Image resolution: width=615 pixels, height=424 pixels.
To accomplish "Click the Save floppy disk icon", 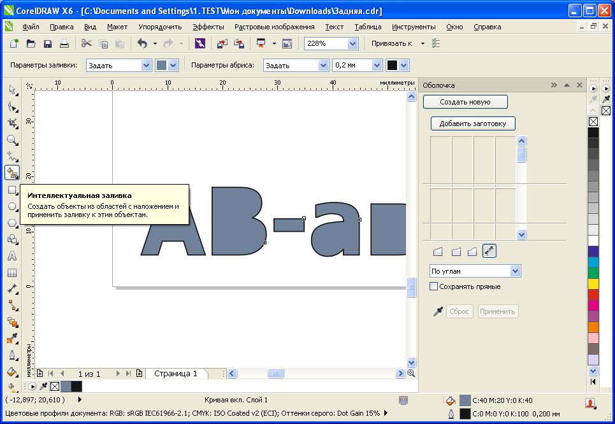I will coord(48,44).
